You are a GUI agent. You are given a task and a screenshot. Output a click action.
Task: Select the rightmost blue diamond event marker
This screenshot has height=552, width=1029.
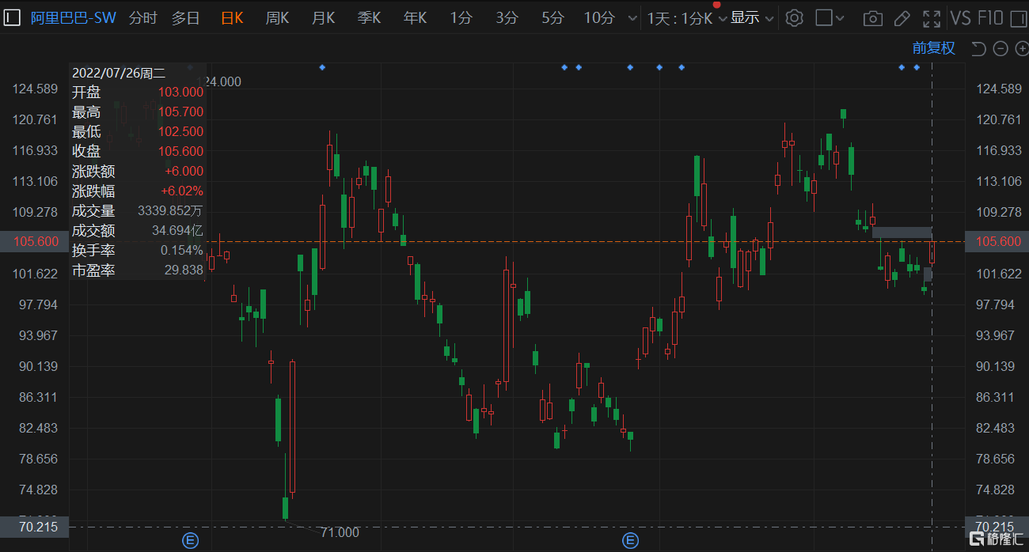917,67
